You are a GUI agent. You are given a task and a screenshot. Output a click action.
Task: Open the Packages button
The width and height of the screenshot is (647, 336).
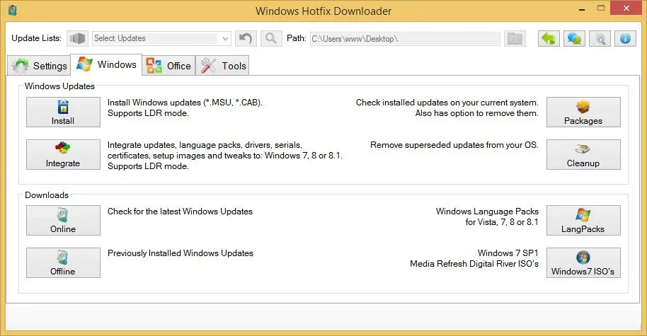tap(583, 112)
